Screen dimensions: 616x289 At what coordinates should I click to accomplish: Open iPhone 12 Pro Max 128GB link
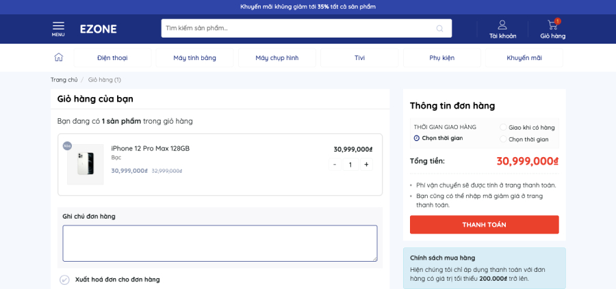click(x=151, y=149)
